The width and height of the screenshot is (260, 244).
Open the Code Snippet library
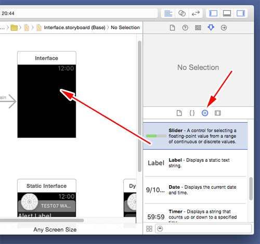pos(192,113)
